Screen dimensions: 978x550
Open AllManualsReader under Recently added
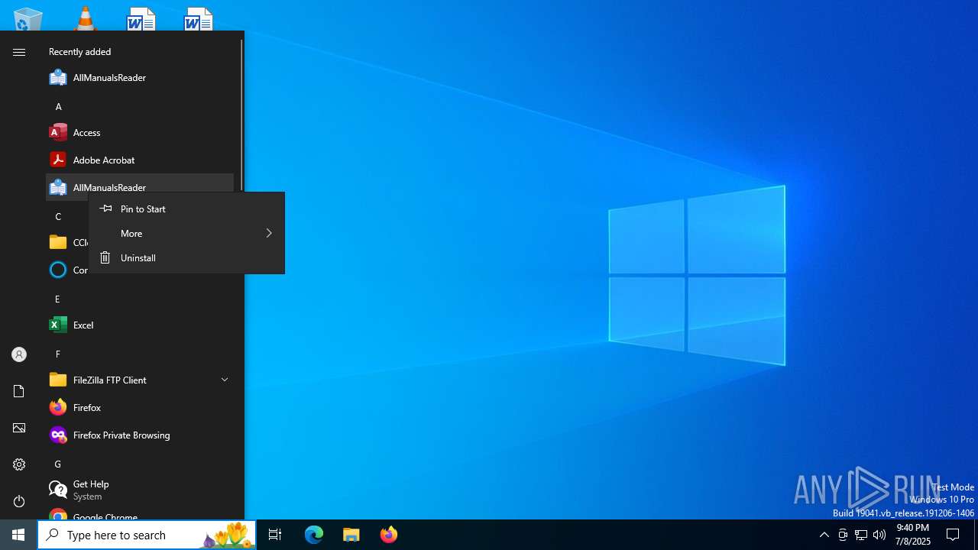click(x=140, y=77)
